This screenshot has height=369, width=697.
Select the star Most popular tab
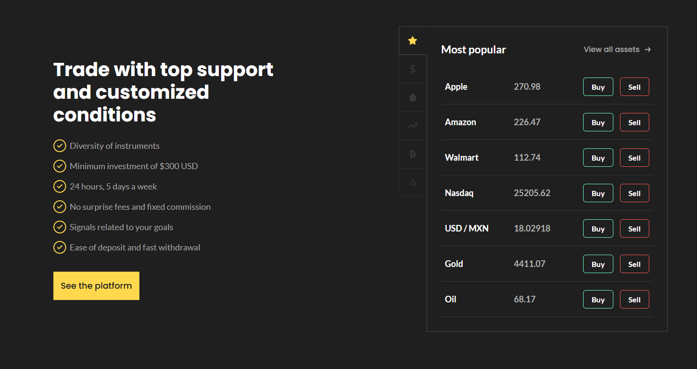point(413,41)
